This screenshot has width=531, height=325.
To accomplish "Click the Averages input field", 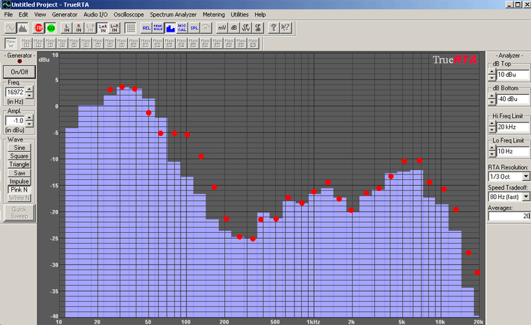I will [x=509, y=216].
